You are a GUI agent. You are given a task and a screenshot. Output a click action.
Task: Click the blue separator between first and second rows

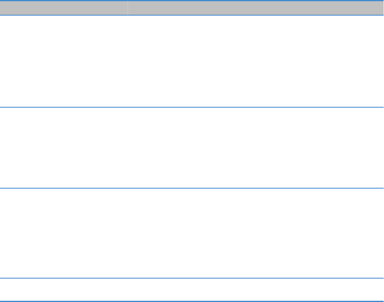pyautogui.click(x=192, y=107)
